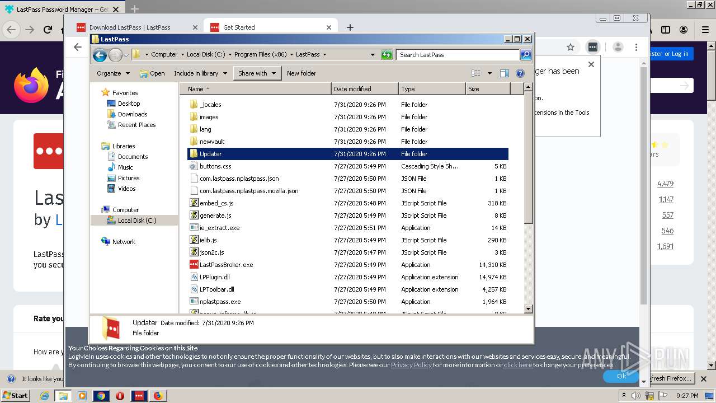Screen dimensions: 716x403
Task: Switch to Get Started tab
Action: (x=271, y=27)
